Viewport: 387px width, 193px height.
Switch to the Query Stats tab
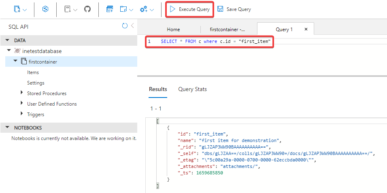coord(192,89)
